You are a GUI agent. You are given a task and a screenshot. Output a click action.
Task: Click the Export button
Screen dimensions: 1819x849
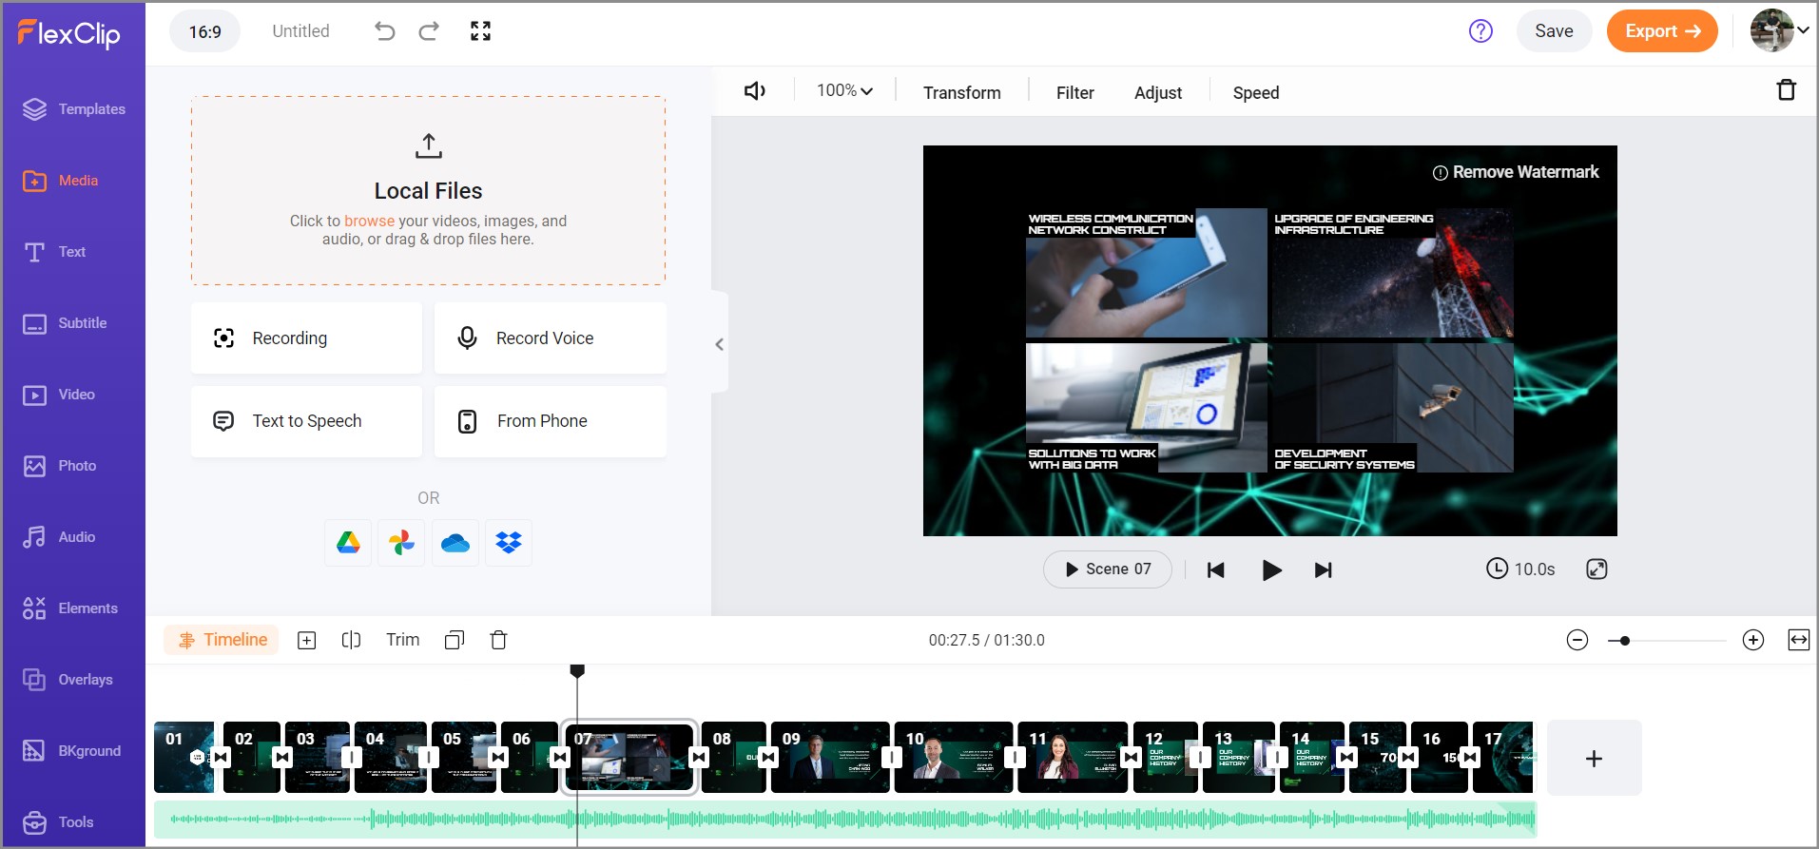pyautogui.click(x=1661, y=31)
